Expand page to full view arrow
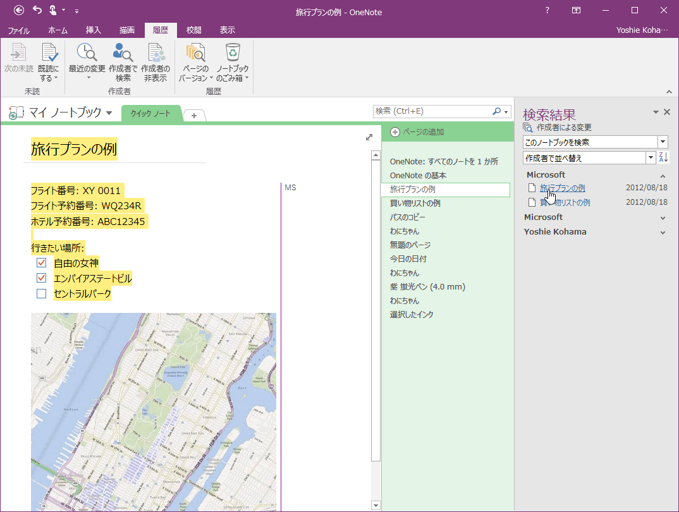The image size is (679, 512). tap(369, 137)
